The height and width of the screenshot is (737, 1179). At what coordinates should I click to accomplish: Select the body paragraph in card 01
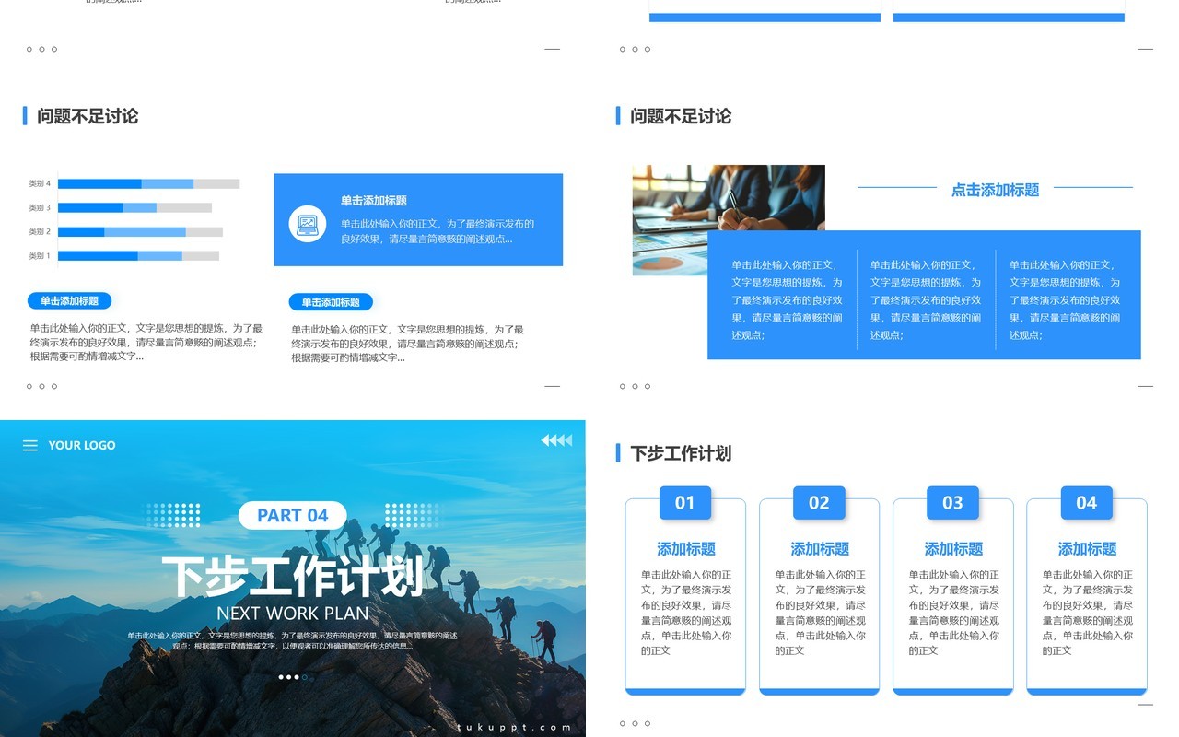[686, 613]
